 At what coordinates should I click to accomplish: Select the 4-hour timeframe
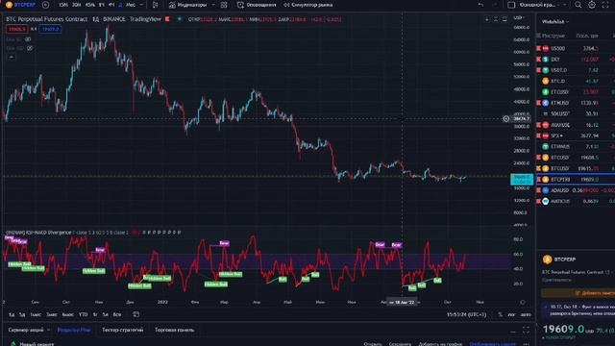coord(111,5)
